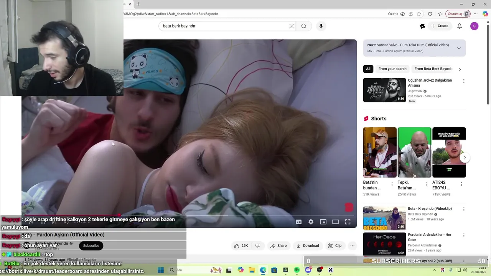491x276 pixels.
Task: Open Edge settings and more menu
Action: click(476, 14)
